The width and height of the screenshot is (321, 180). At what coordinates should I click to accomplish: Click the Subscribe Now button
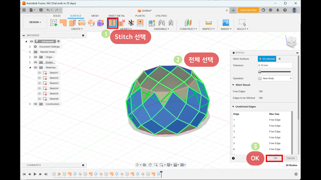[x=248, y=10]
